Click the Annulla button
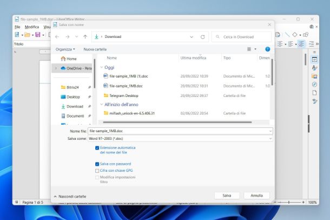330x220 pixels. click(256, 196)
